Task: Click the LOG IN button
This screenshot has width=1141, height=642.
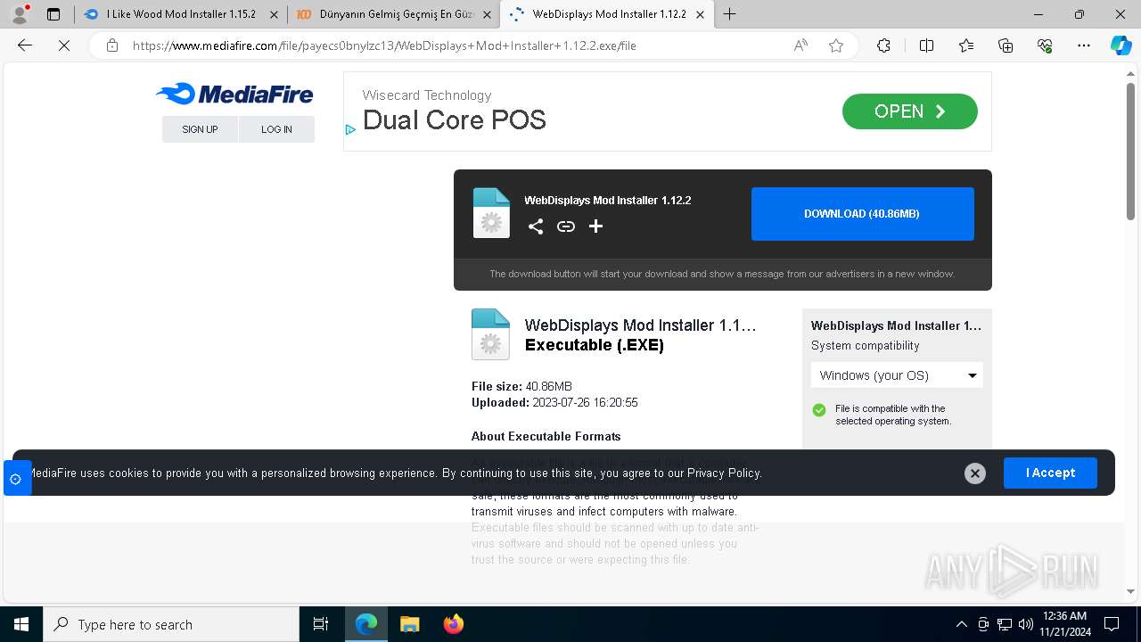Action: click(x=276, y=129)
